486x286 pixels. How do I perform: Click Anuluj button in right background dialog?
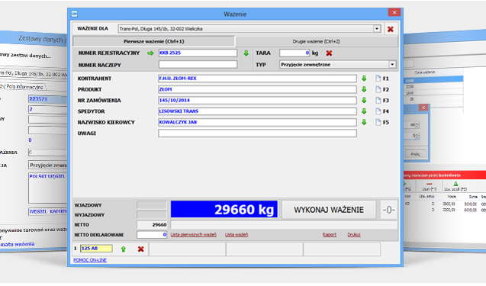(x=416, y=154)
